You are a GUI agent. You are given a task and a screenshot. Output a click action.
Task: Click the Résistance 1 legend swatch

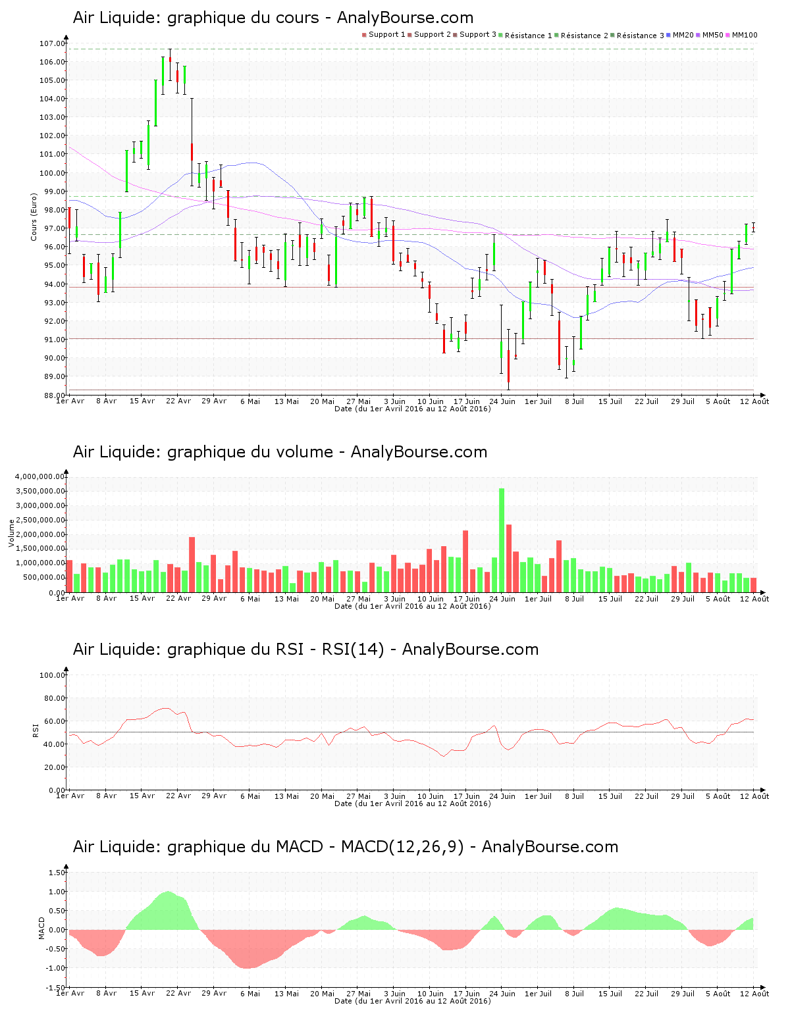[500, 35]
